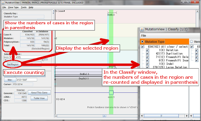Select the Mutation Type radio button
Screen dimensions: 201x121
point(143,42)
